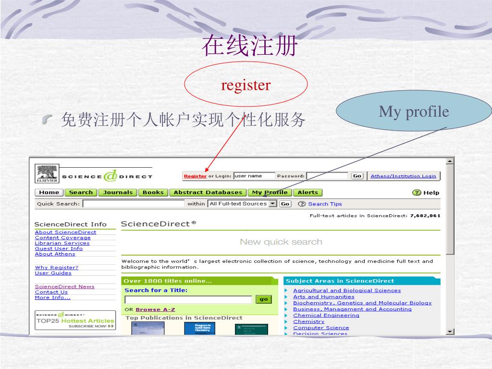Open the My Profile tab
Viewport: 492px width, 369px height.
point(270,192)
